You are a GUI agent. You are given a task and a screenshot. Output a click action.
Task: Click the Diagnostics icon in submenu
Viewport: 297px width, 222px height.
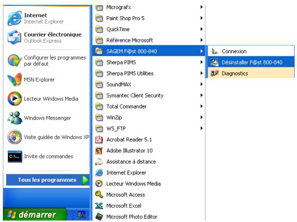coord(215,73)
